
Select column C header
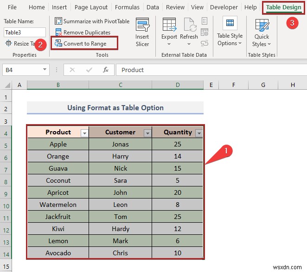coord(121,85)
